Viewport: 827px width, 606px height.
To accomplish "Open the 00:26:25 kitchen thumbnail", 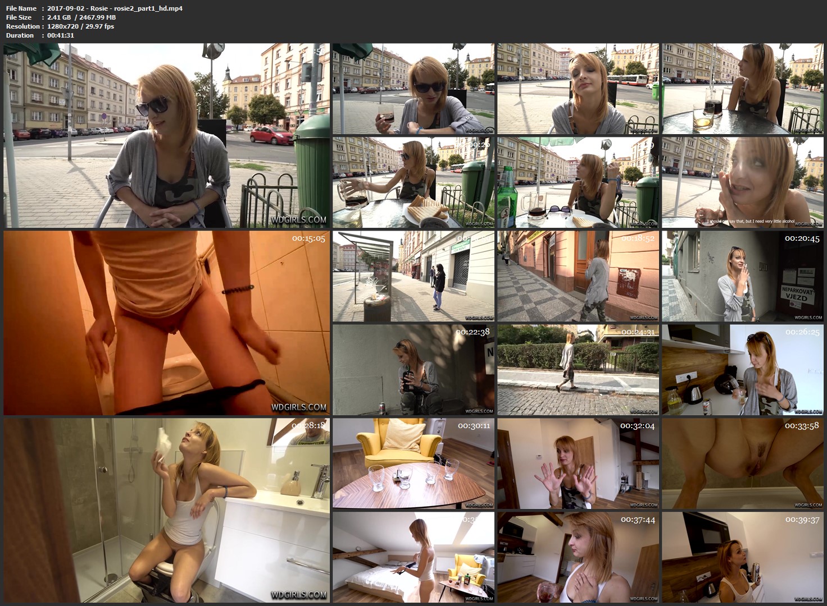I will (742, 370).
